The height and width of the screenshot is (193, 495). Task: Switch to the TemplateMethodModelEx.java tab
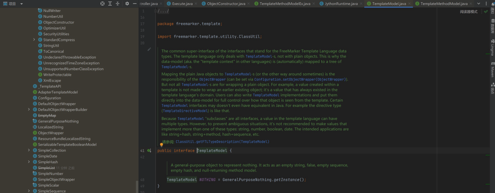(285, 4)
